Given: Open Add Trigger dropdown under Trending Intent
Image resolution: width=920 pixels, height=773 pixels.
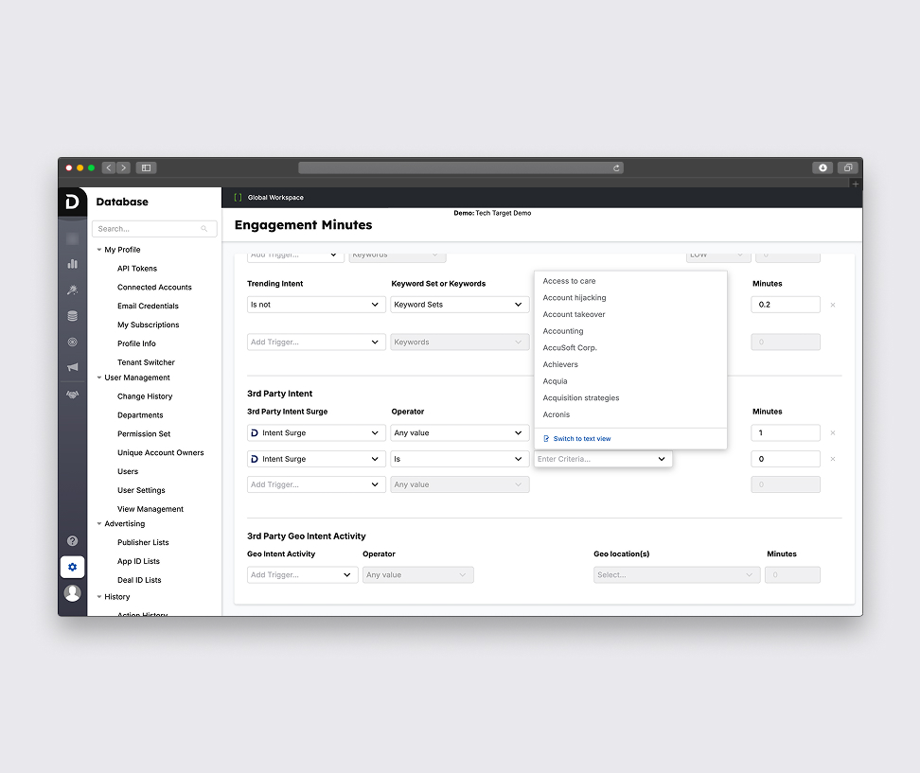Looking at the screenshot, I should point(316,342).
